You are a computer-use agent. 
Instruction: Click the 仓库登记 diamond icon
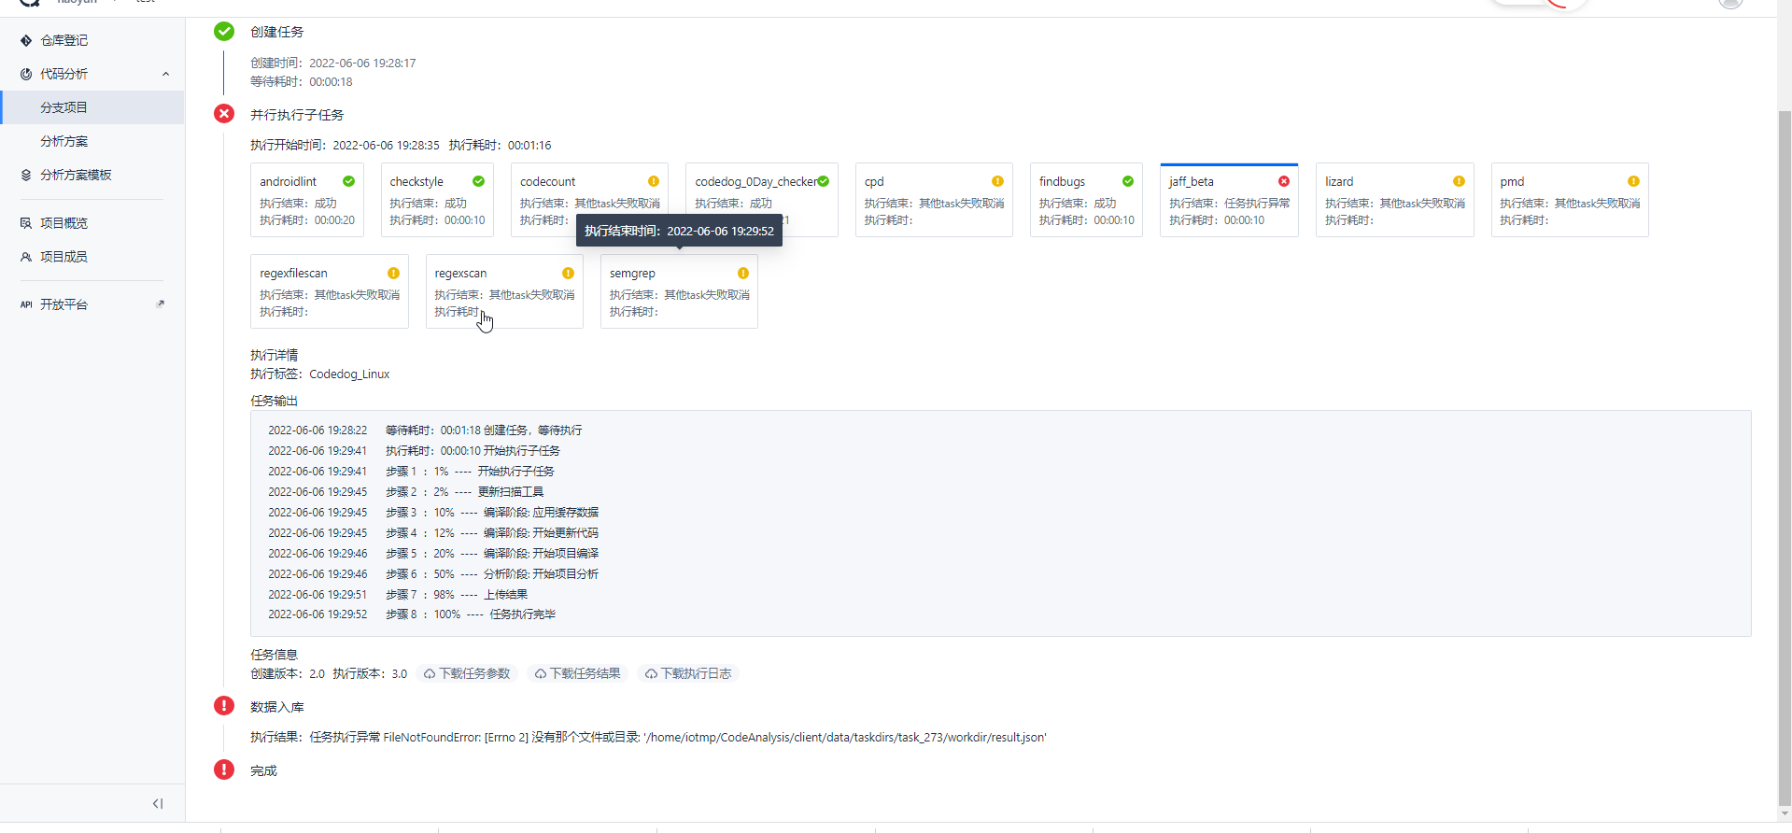(x=26, y=40)
